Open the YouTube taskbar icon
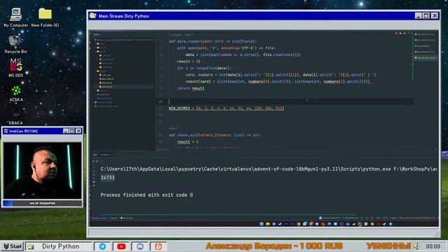This screenshot has width=448, height=252. [x=121, y=246]
